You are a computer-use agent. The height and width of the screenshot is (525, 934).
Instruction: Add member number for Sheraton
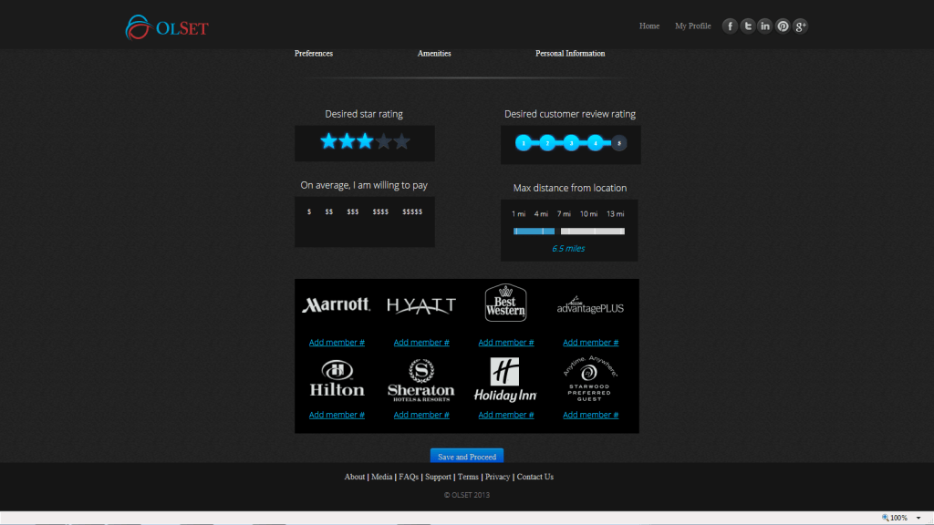tap(421, 415)
